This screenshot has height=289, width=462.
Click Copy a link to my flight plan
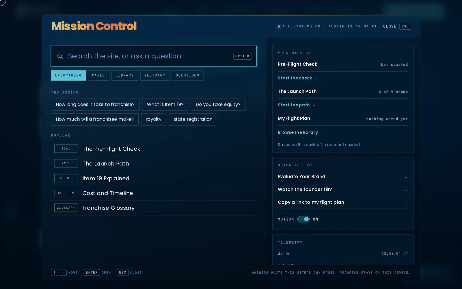(343, 202)
